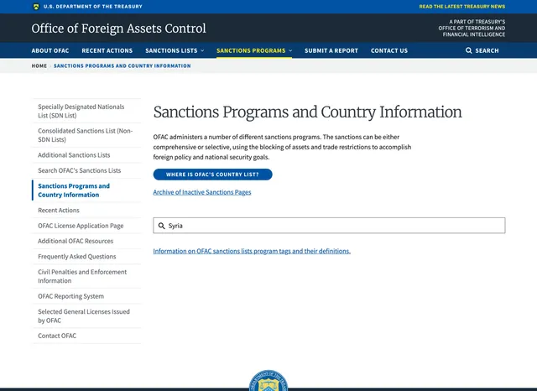The image size is (537, 391).
Task: Open the sanctions lists program tags definitions link
Action: point(252,251)
